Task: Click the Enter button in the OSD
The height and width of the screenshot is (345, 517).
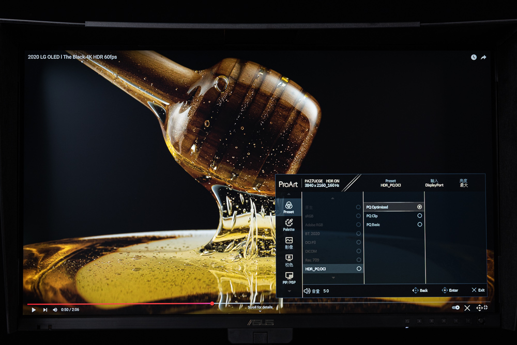Action: click(450, 290)
